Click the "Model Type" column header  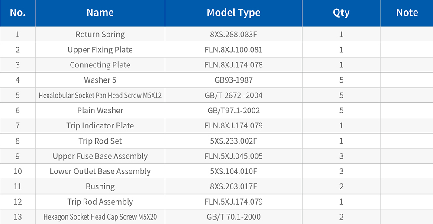coord(233,13)
